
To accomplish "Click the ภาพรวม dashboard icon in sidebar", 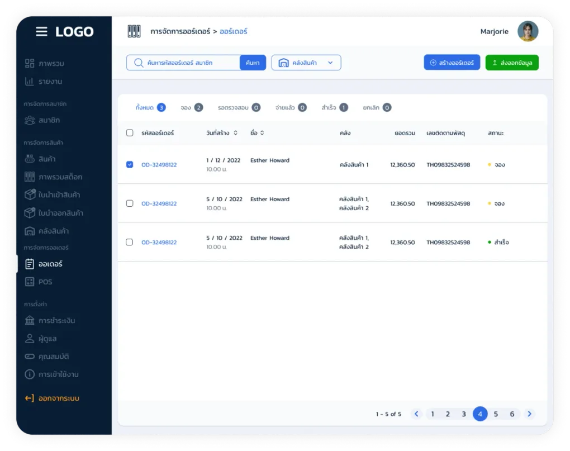I will coord(30,63).
